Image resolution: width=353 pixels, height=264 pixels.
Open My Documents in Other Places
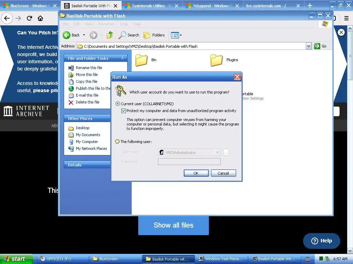[x=88, y=135]
